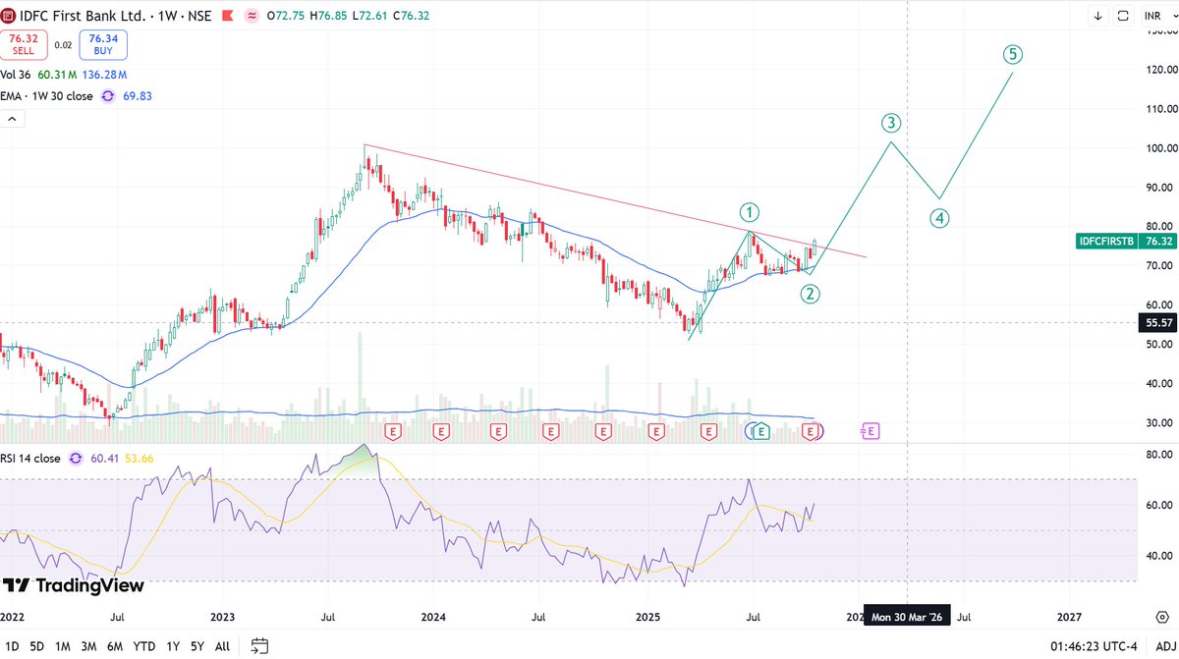Select the 5Y time range
1179x659 pixels.
(x=197, y=646)
